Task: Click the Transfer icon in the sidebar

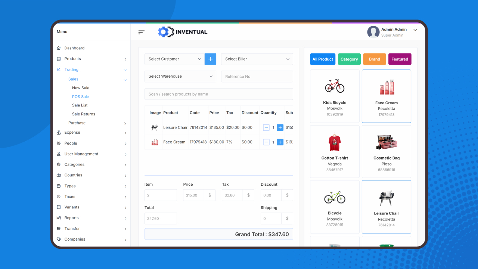Action: (58, 228)
